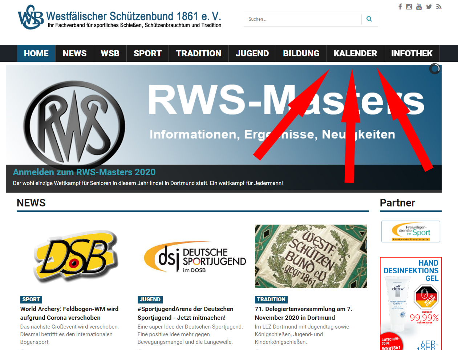Open the Anmelden zum RWS-Masters 2020 headline

pyautogui.click(x=84, y=172)
